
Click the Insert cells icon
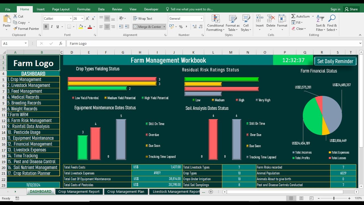[x=260, y=19]
